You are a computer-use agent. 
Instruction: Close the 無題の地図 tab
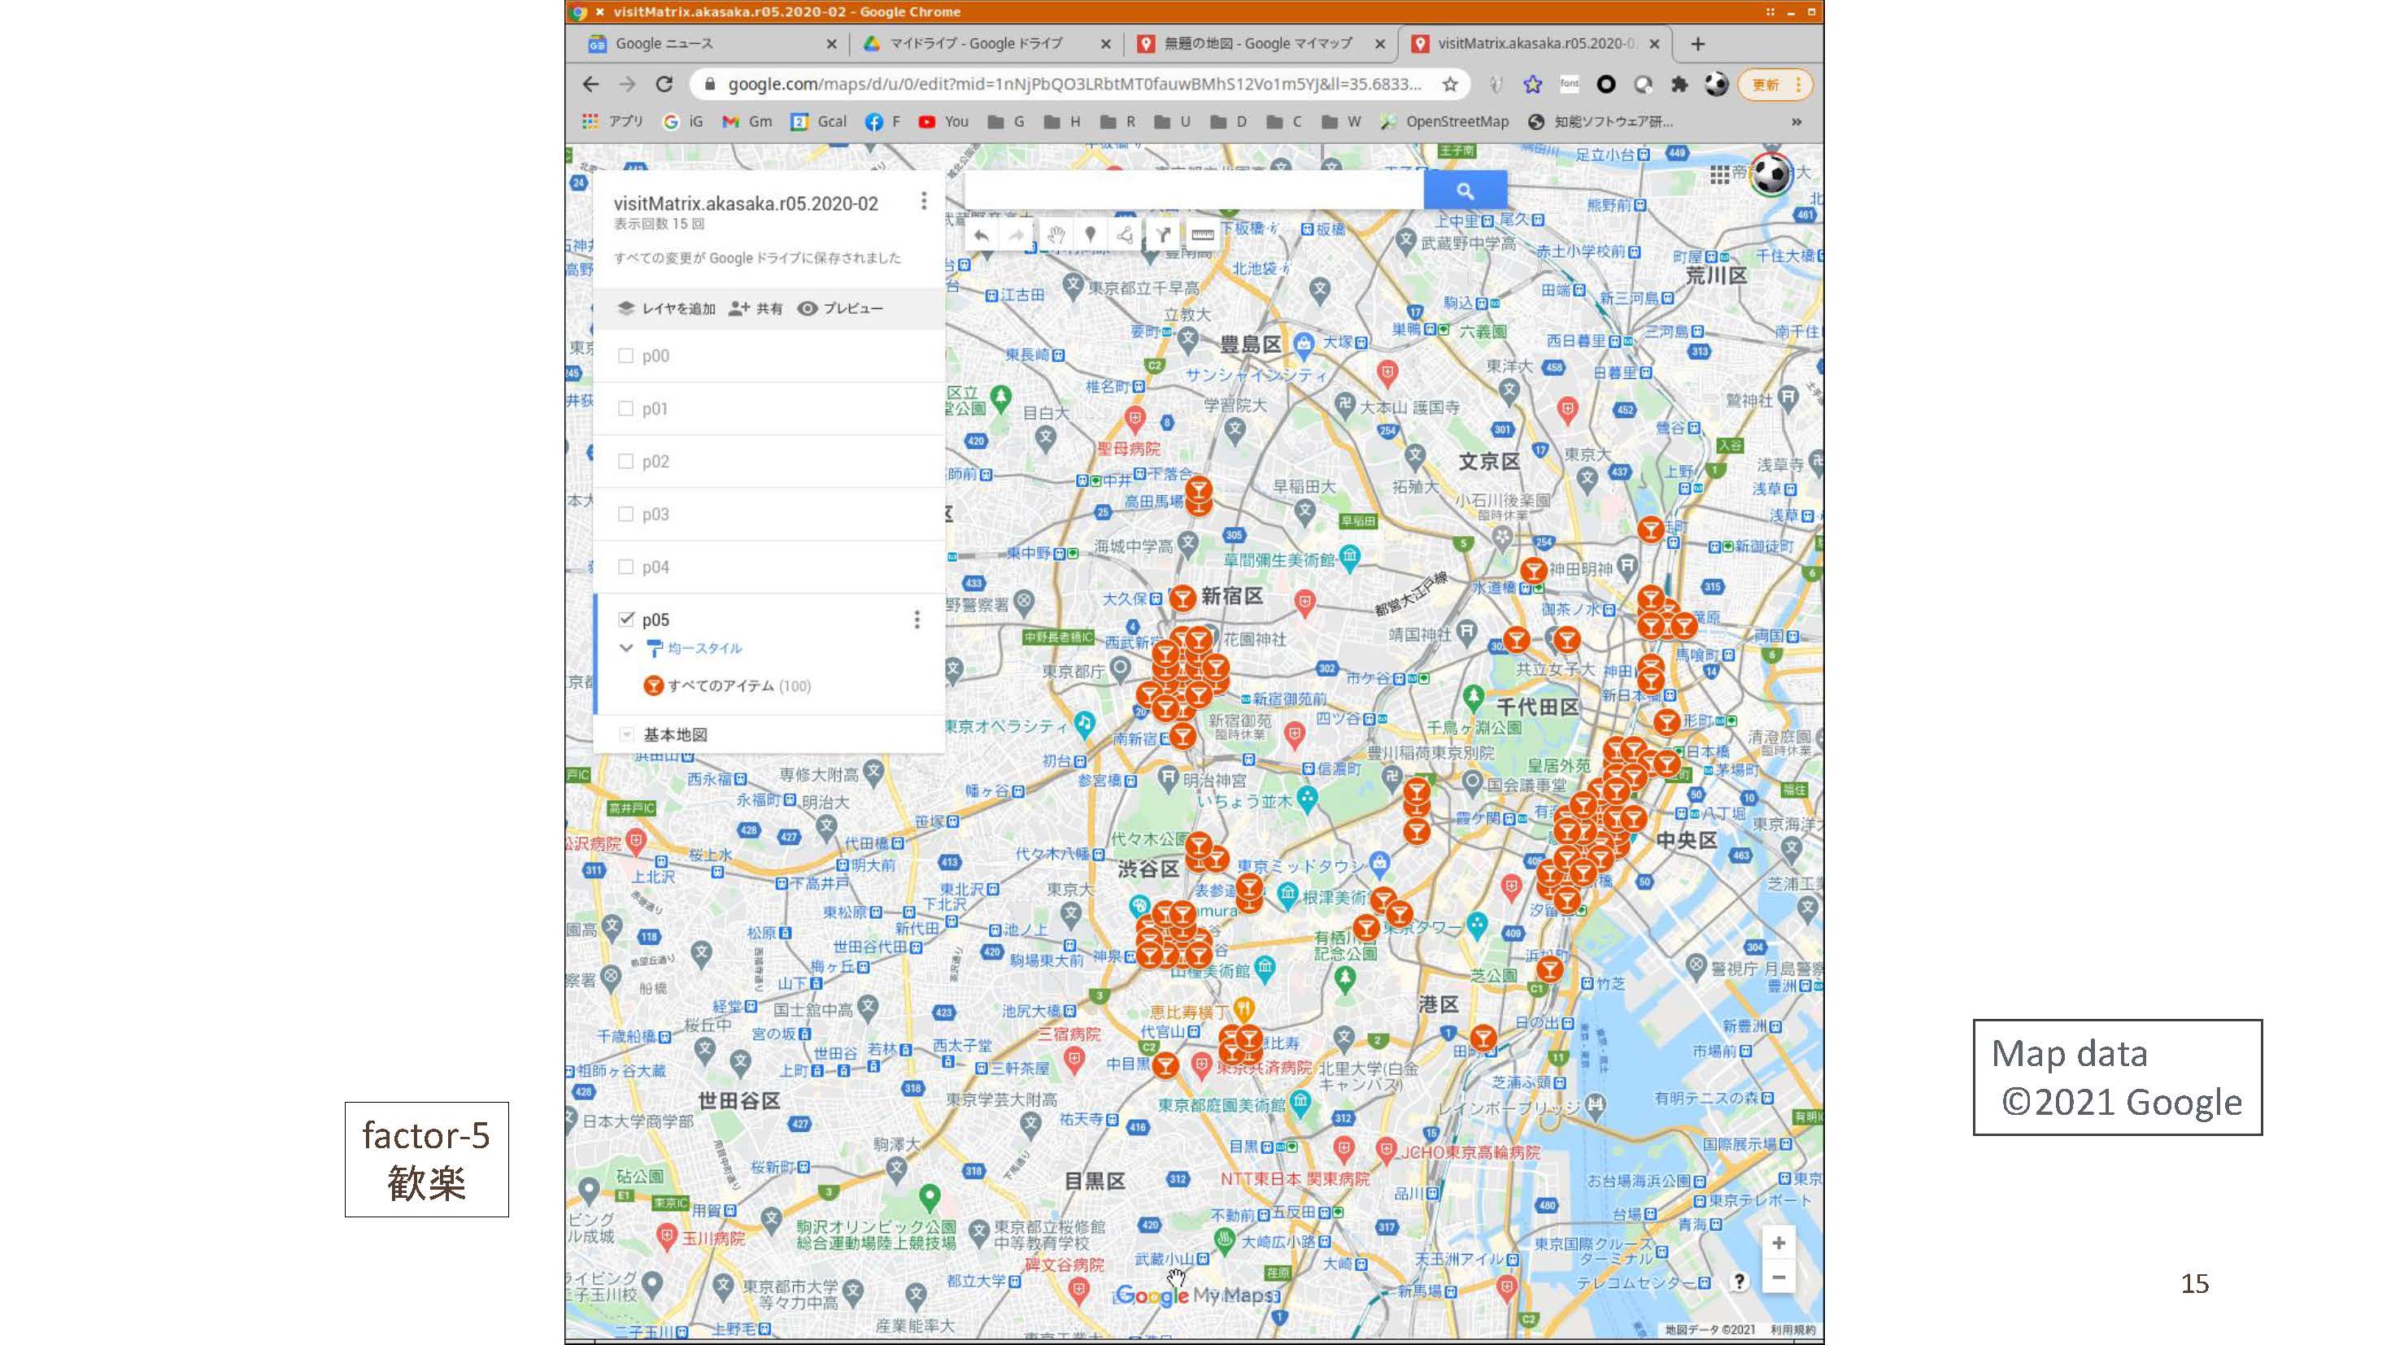pyautogui.click(x=1379, y=44)
